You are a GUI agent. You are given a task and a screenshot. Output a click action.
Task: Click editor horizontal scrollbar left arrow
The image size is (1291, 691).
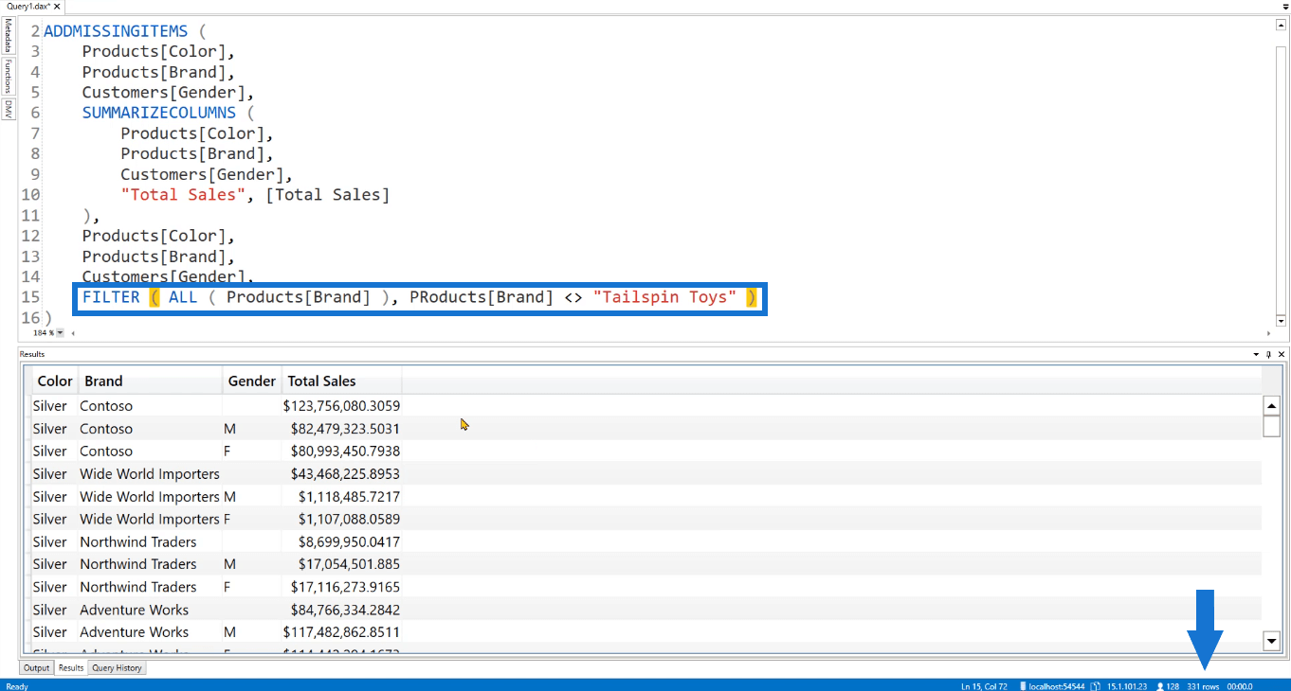(x=74, y=333)
